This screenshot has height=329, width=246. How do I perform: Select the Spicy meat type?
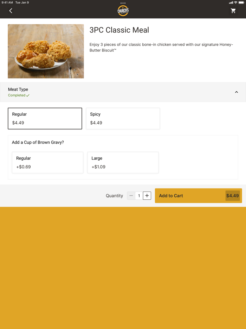click(123, 118)
